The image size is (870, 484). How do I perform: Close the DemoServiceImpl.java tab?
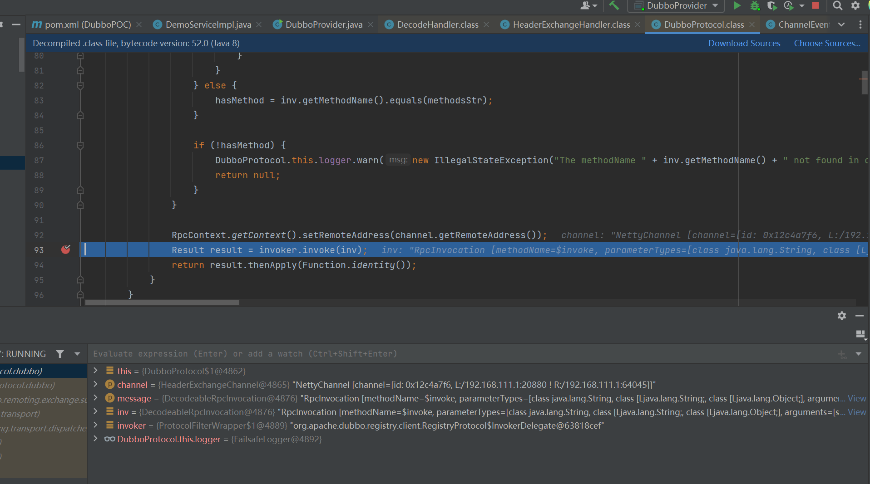(259, 24)
